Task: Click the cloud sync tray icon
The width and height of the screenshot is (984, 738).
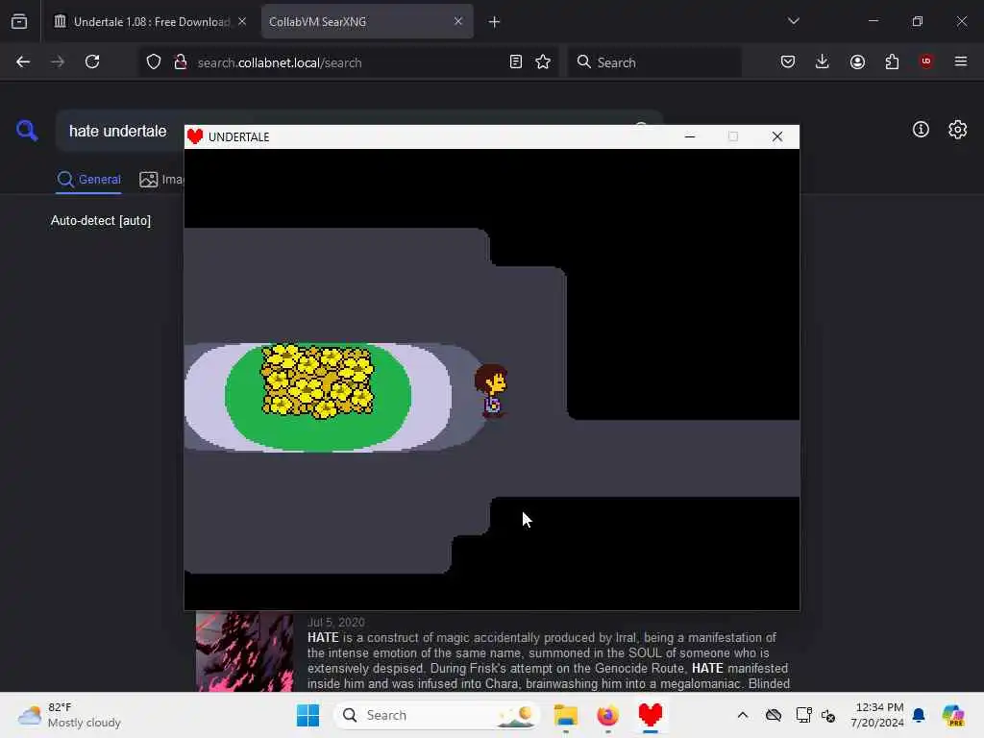Action: pos(774,715)
